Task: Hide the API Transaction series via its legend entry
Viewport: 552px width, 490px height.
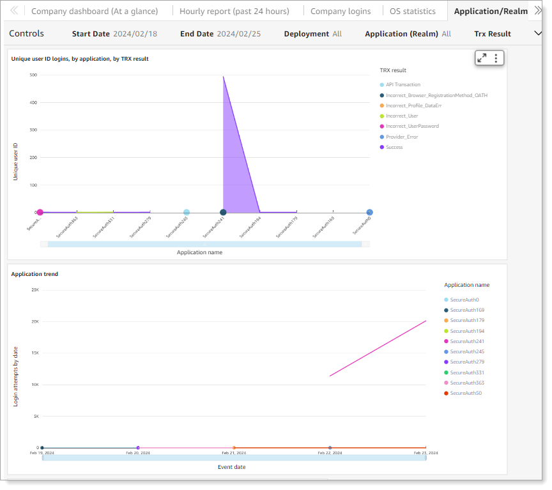Action: coord(402,84)
